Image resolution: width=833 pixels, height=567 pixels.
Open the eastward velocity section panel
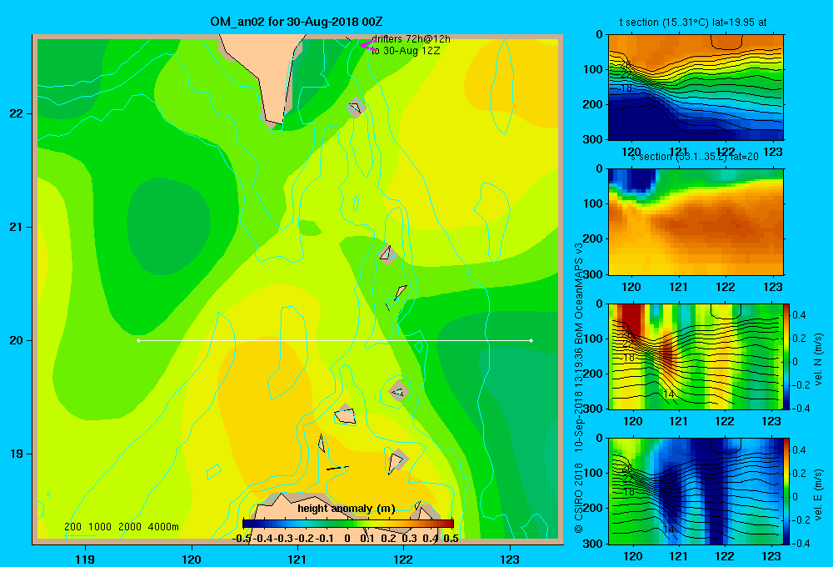click(x=696, y=491)
